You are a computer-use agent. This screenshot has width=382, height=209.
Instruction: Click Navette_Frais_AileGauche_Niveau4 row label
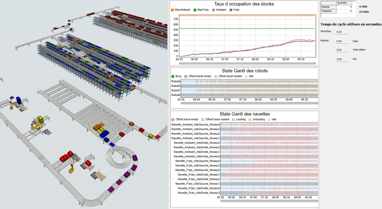[197, 161]
